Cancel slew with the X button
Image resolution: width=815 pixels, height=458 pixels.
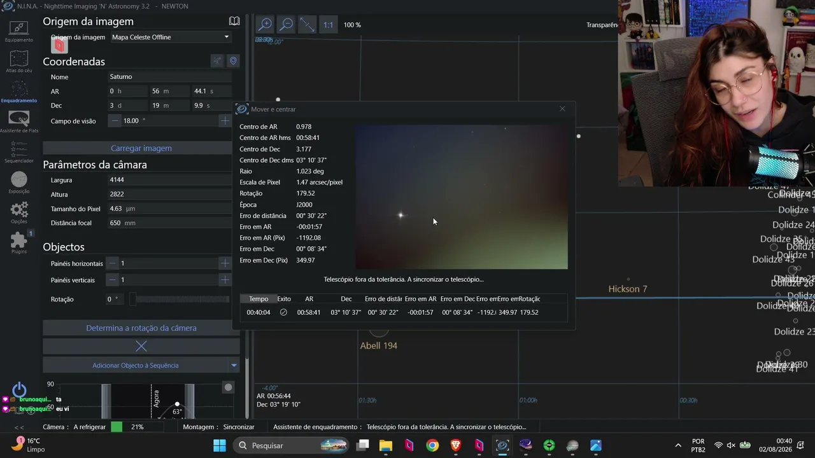141,346
